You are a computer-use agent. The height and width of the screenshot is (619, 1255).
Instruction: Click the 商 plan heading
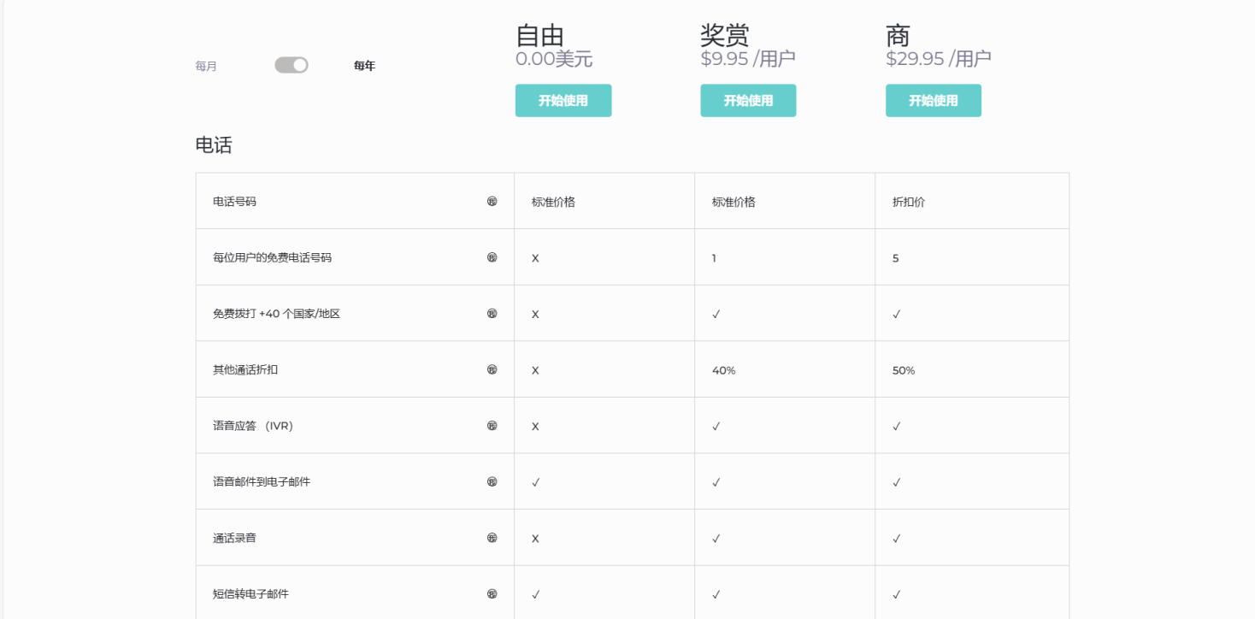pyautogui.click(x=898, y=36)
